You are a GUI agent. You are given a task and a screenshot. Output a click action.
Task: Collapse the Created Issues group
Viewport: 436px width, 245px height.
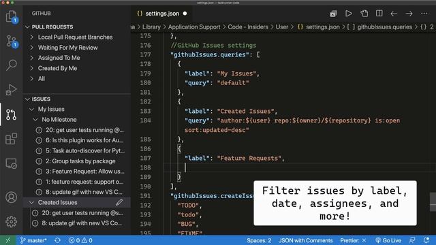(32, 203)
